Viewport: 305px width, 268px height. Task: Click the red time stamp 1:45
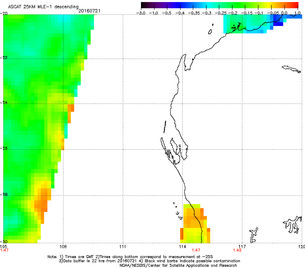tap(237, 250)
